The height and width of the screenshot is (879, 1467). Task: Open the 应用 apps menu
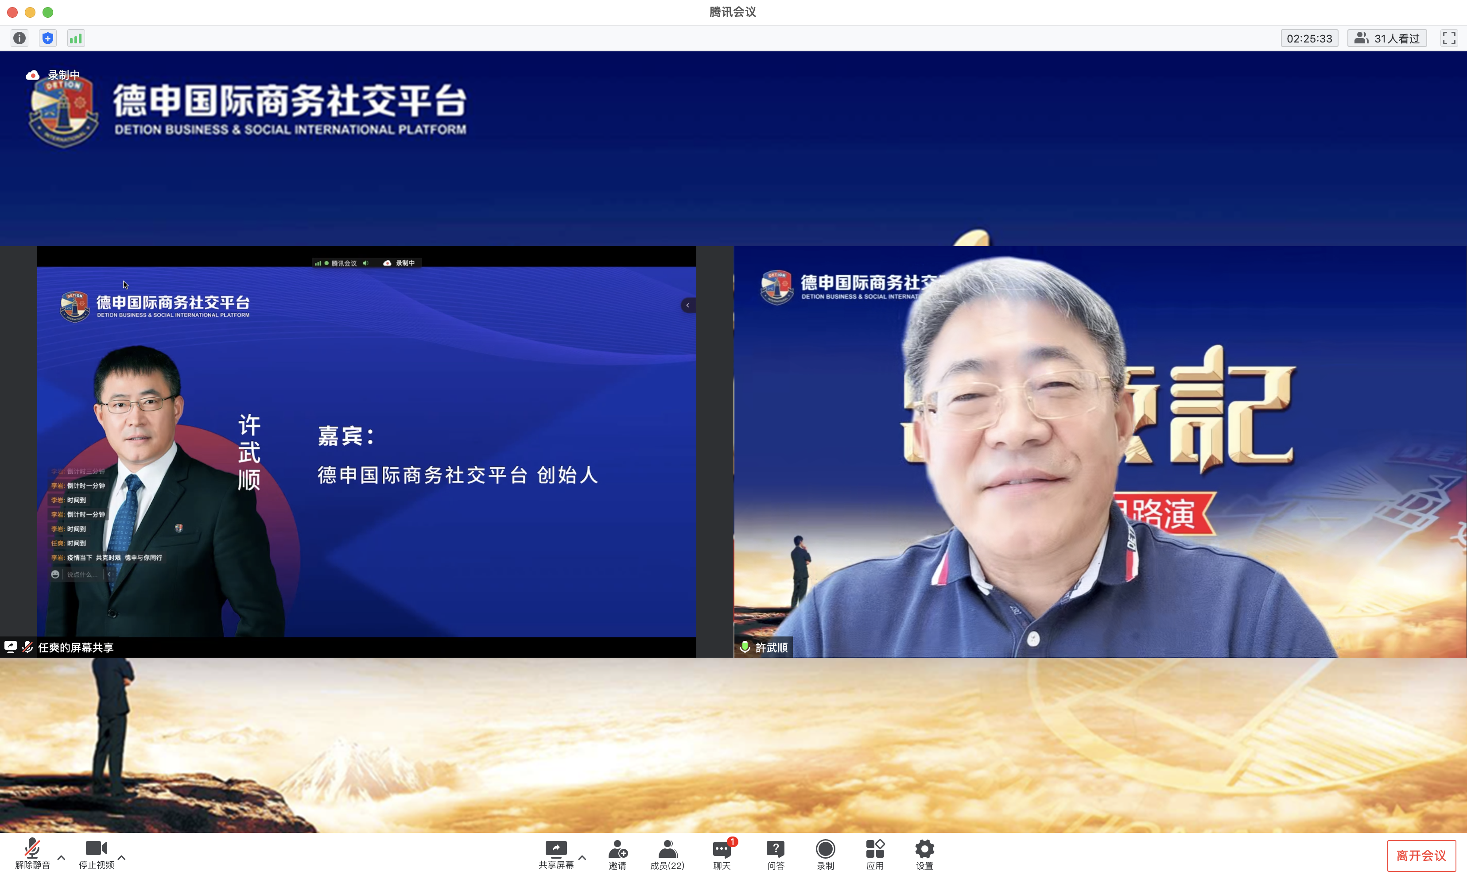(875, 855)
